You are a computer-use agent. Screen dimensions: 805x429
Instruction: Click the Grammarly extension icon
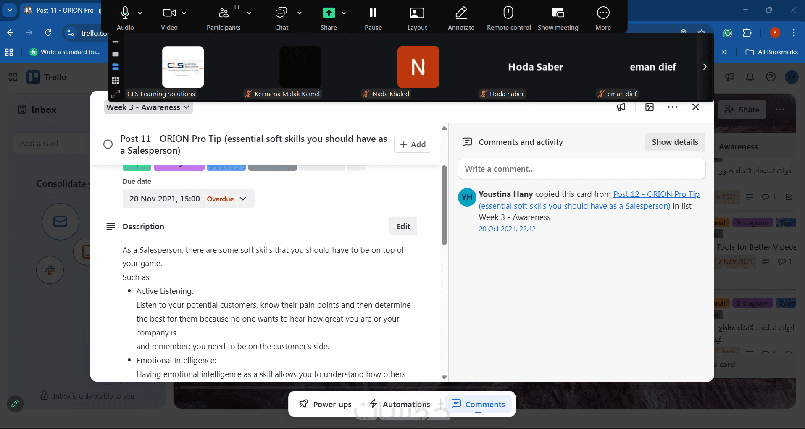tap(728, 33)
